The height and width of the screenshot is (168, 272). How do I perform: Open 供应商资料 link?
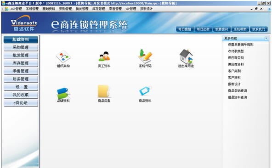[236, 64]
